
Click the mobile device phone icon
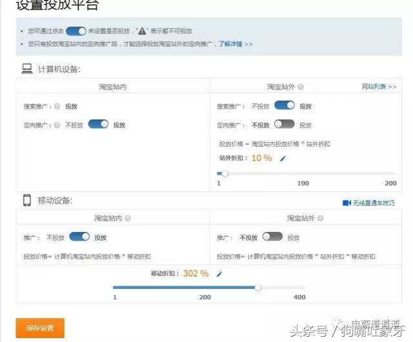click(27, 200)
